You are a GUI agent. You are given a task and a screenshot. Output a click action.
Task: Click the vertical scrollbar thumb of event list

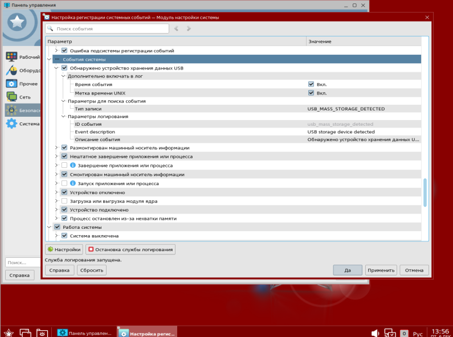click(425, 192)
